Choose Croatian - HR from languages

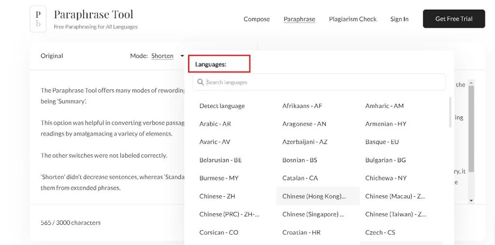click(x=301, y=232)
